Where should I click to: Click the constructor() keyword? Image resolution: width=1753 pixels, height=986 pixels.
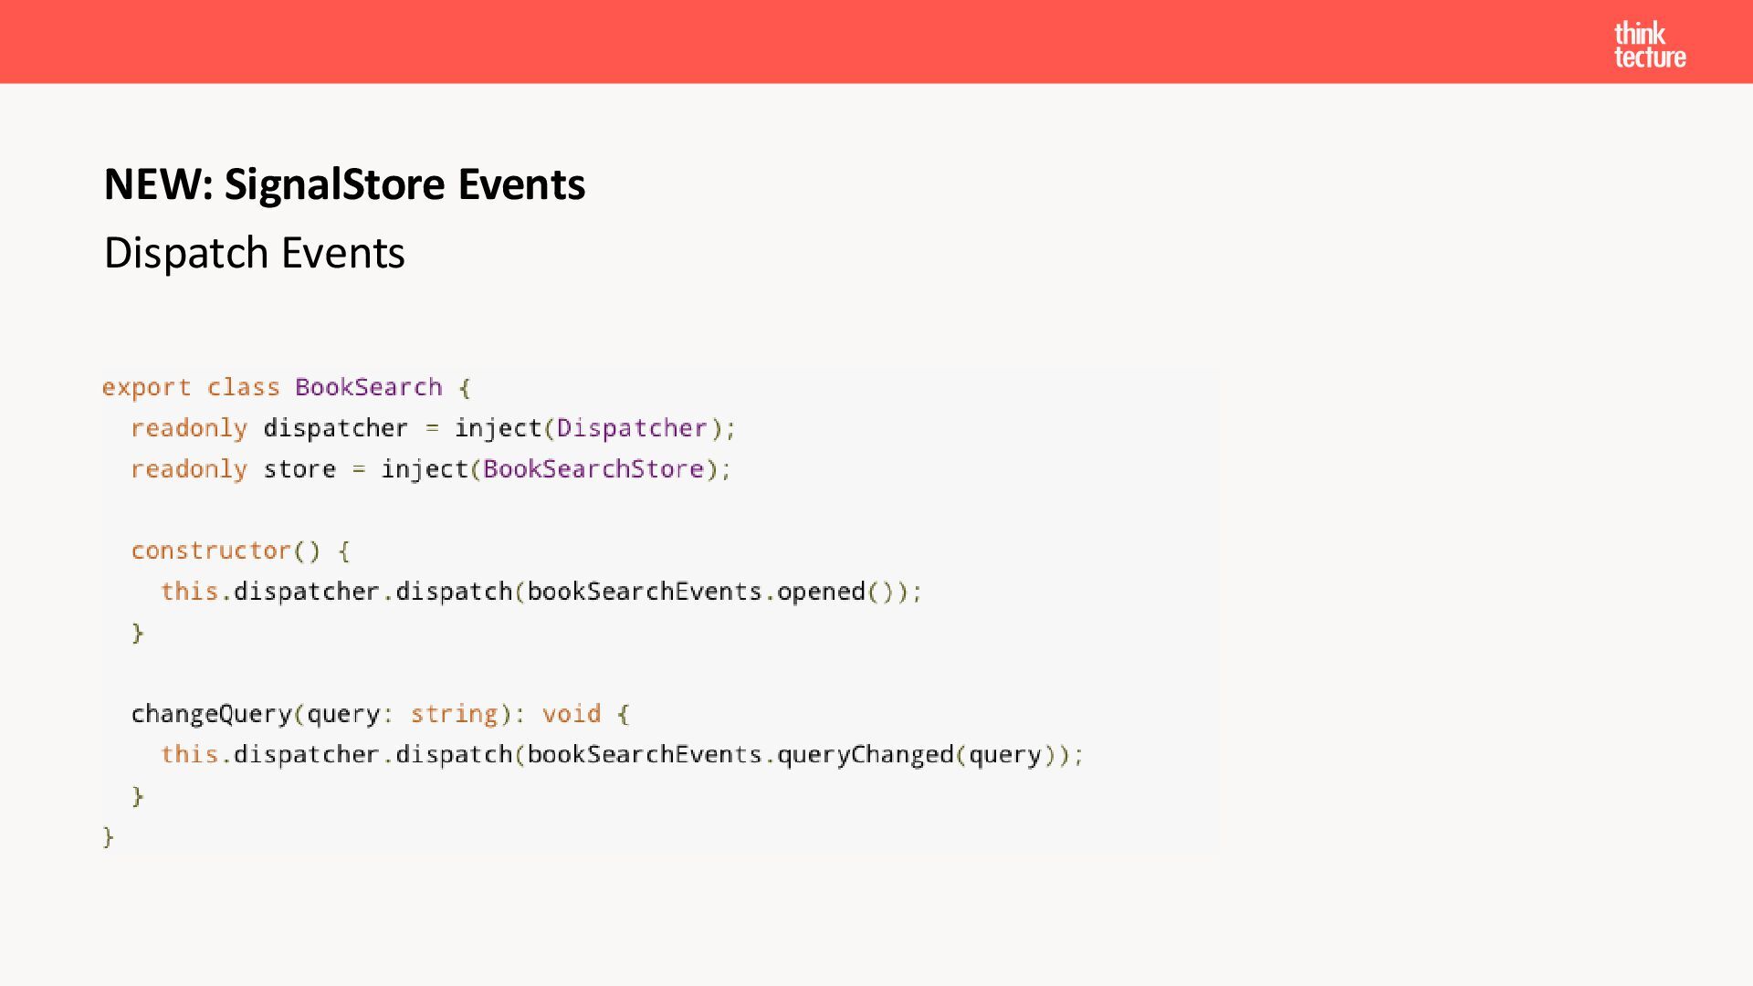point(211,551)
